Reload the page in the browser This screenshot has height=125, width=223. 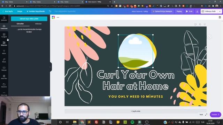click(x=10, y=6)
